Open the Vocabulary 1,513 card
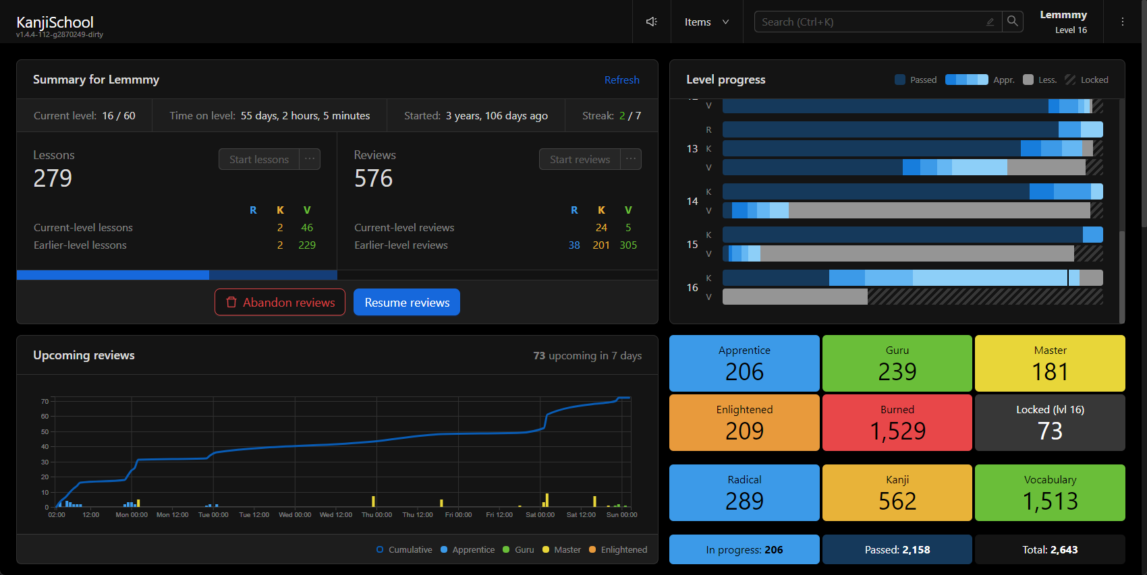The width and height of the screenshot is (1147, 575). tap(1050, 493)
